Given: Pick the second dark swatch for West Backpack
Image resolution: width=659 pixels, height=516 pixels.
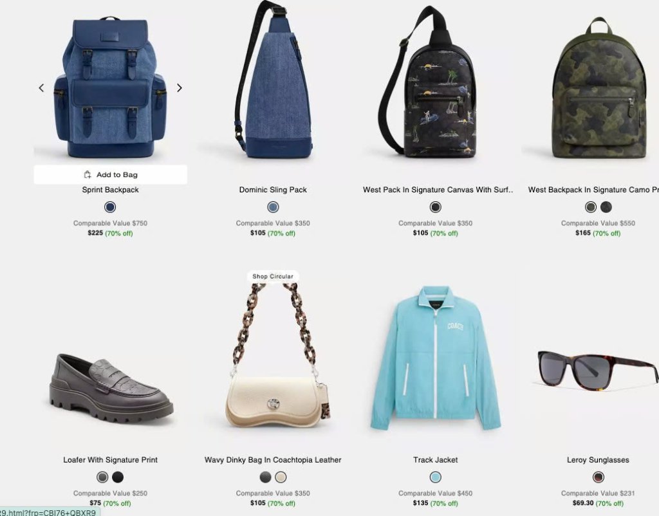Looking at the screenshot, I should click(606, 207).
